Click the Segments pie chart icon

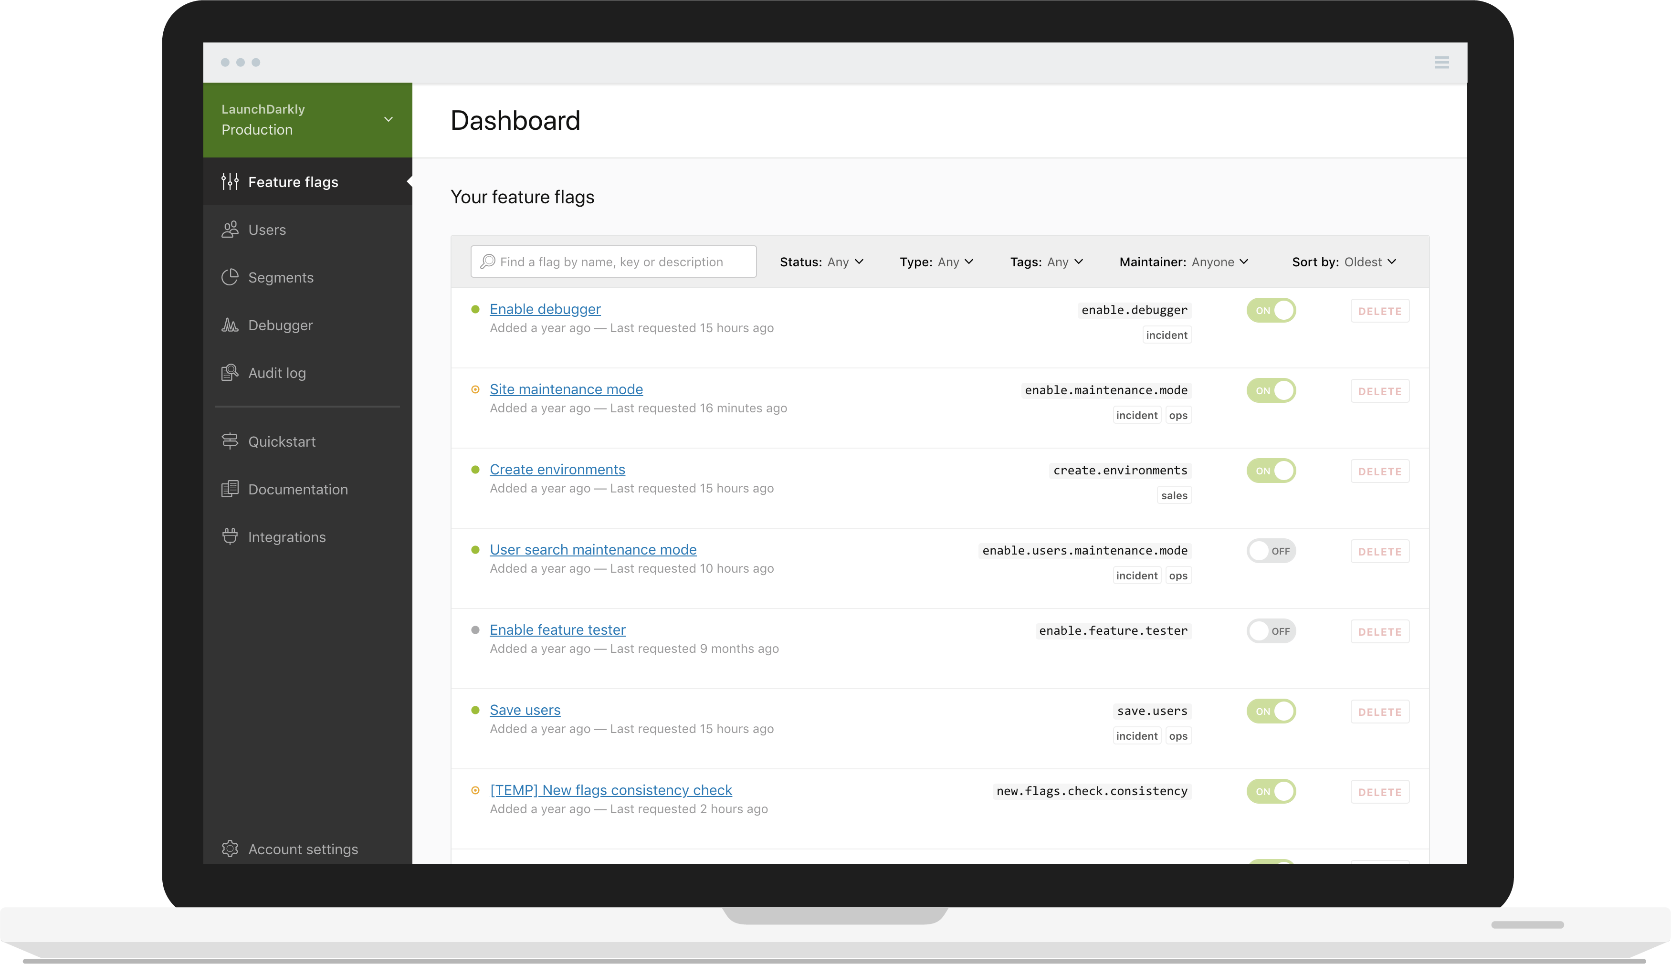point(230,277)
